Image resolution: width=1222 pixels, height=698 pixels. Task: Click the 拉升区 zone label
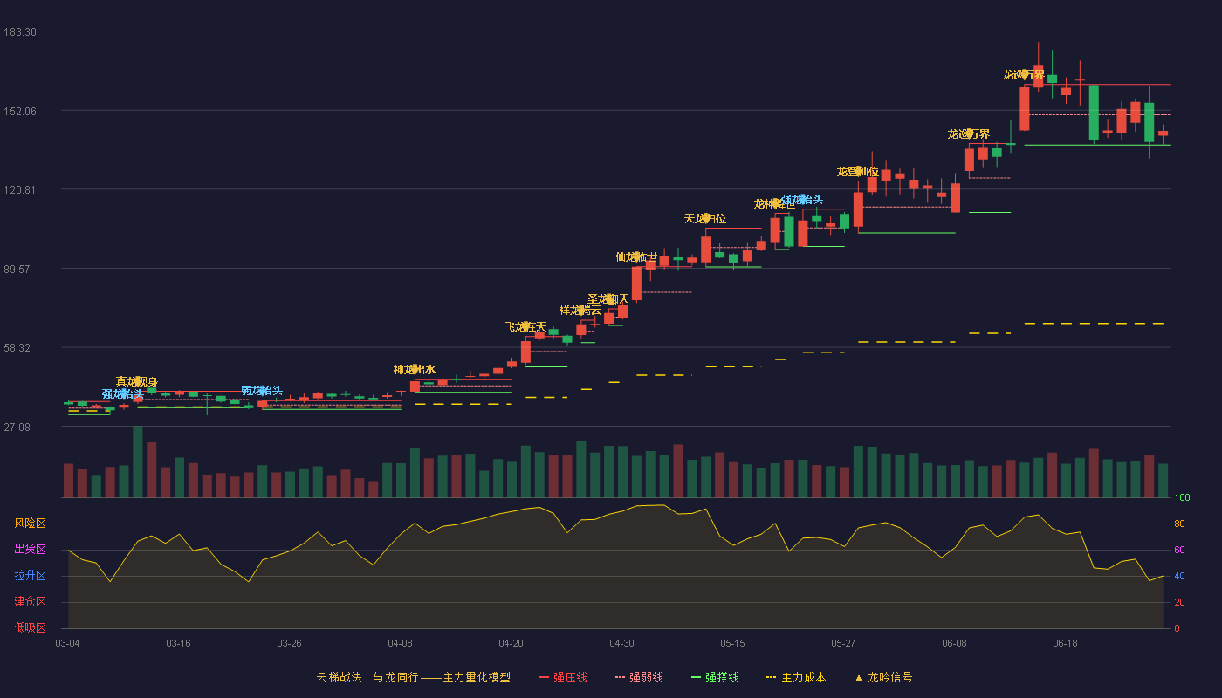point(31,576)
